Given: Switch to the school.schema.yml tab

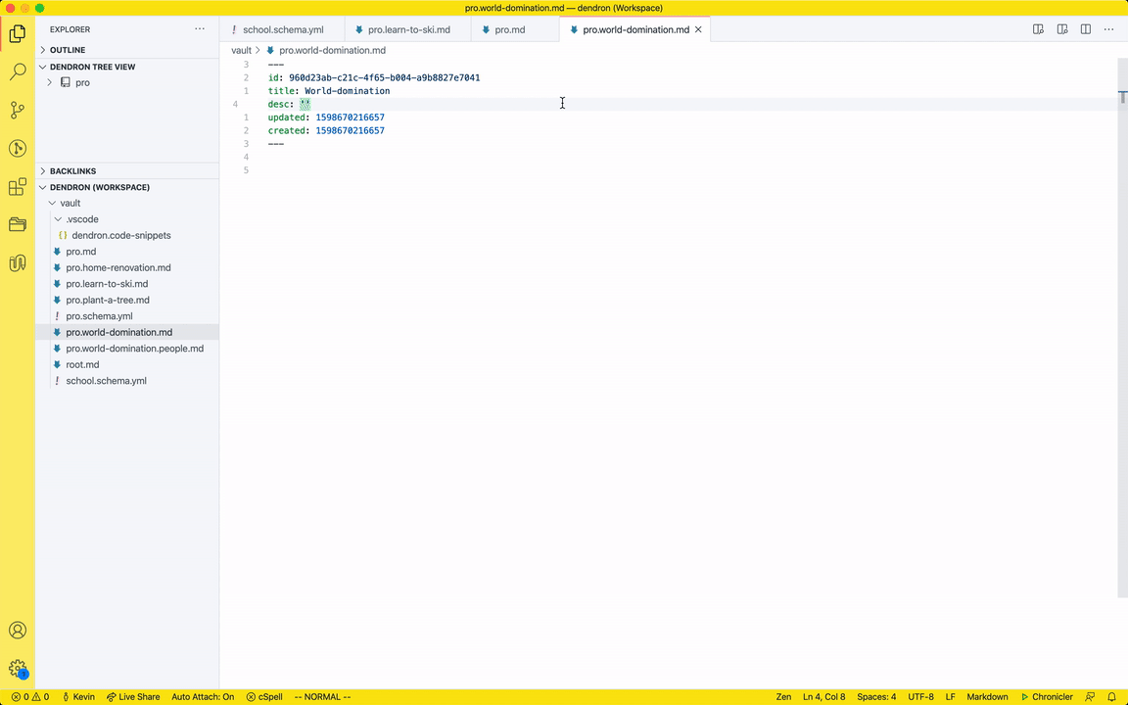Looking at the screenshot, I should coord(282,29).
